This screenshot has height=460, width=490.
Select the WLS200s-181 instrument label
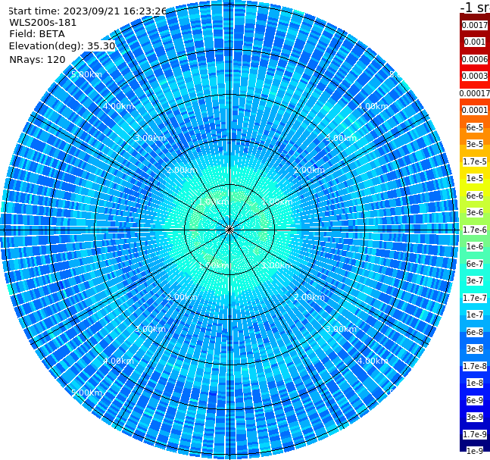[x=42, y=23]
